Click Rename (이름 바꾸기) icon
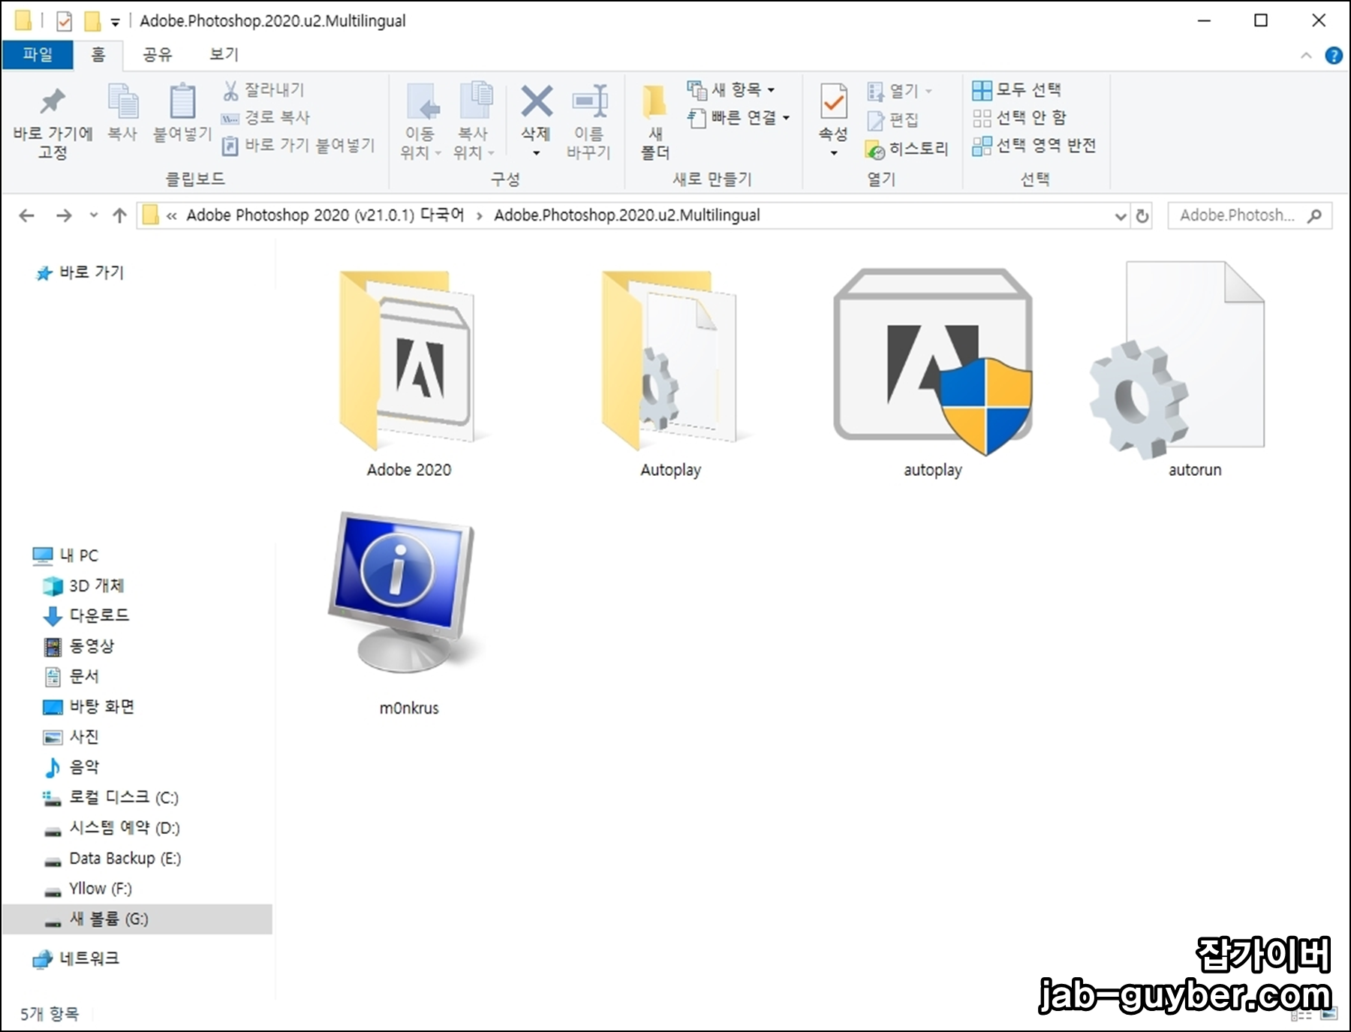This screenshot has height=1032, width=1351. coord(589,101)
